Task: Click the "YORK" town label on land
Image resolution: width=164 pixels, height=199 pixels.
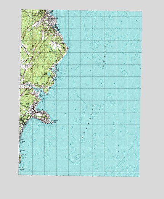Action: (40, 66)
